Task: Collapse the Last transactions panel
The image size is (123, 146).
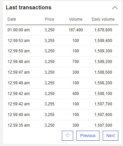Action: coord(115,8)
